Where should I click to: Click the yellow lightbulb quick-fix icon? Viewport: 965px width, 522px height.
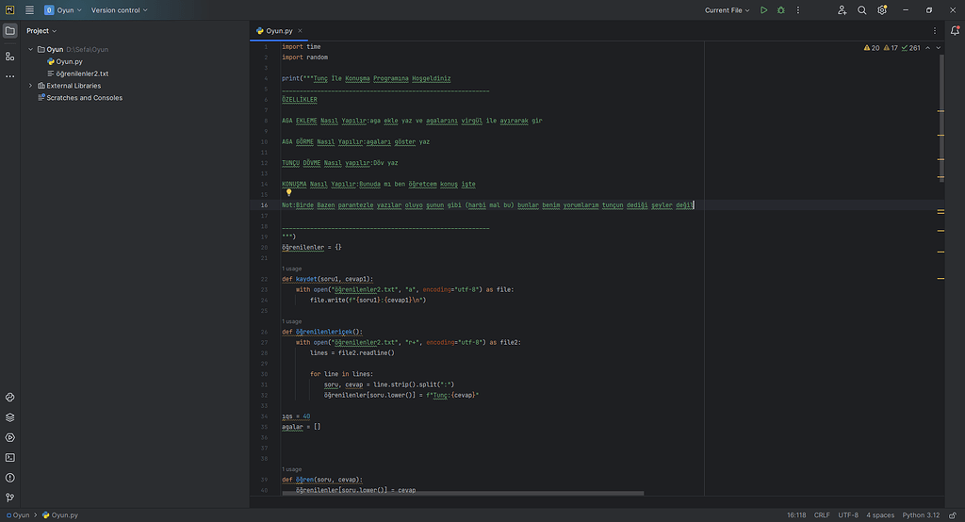pos(289,192)
